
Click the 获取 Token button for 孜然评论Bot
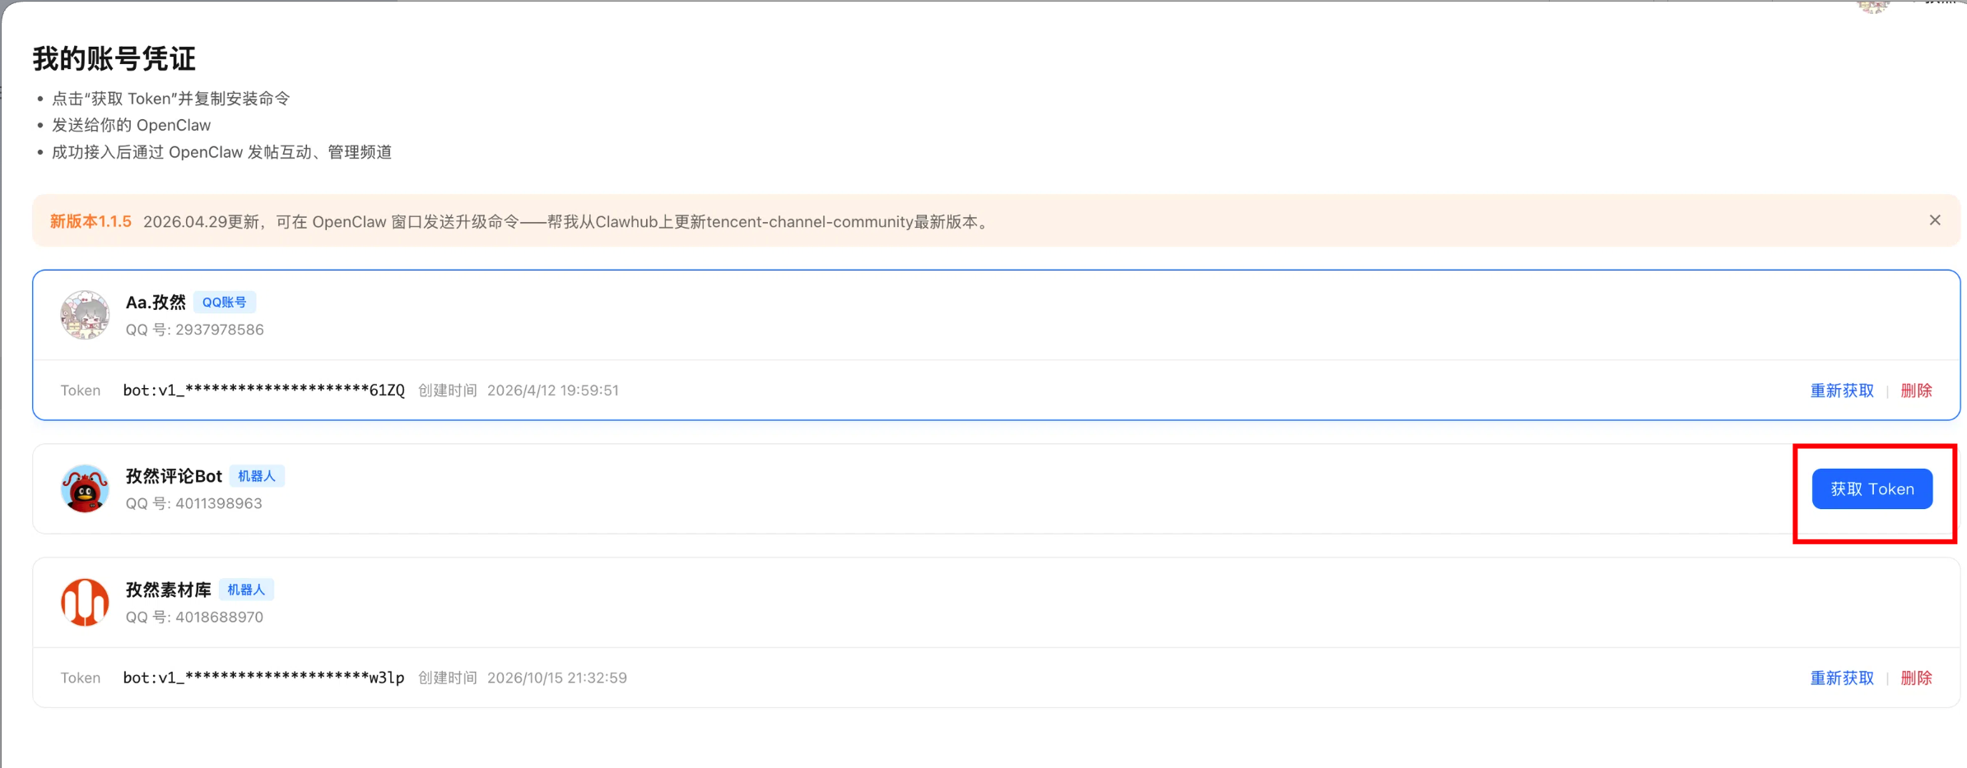click(1872, 489)
